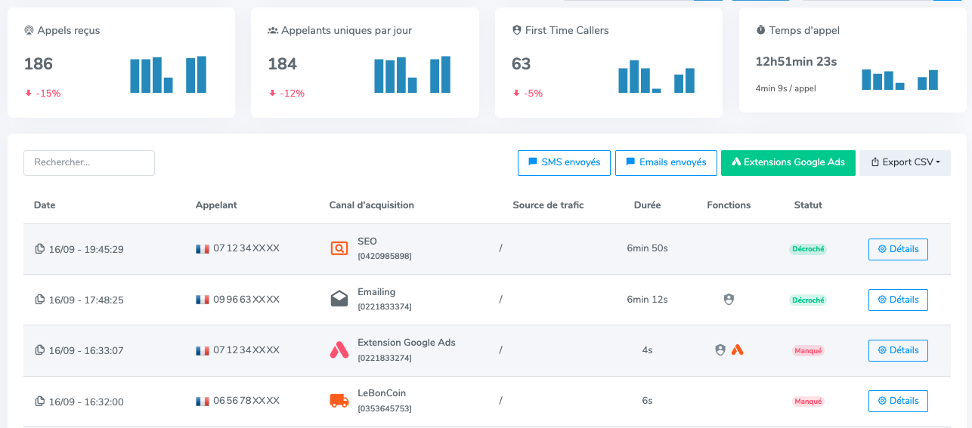The width and height of the screenshot is (972, 428).
Task: Sort table by Date column header
Action: tap(45, 205)
